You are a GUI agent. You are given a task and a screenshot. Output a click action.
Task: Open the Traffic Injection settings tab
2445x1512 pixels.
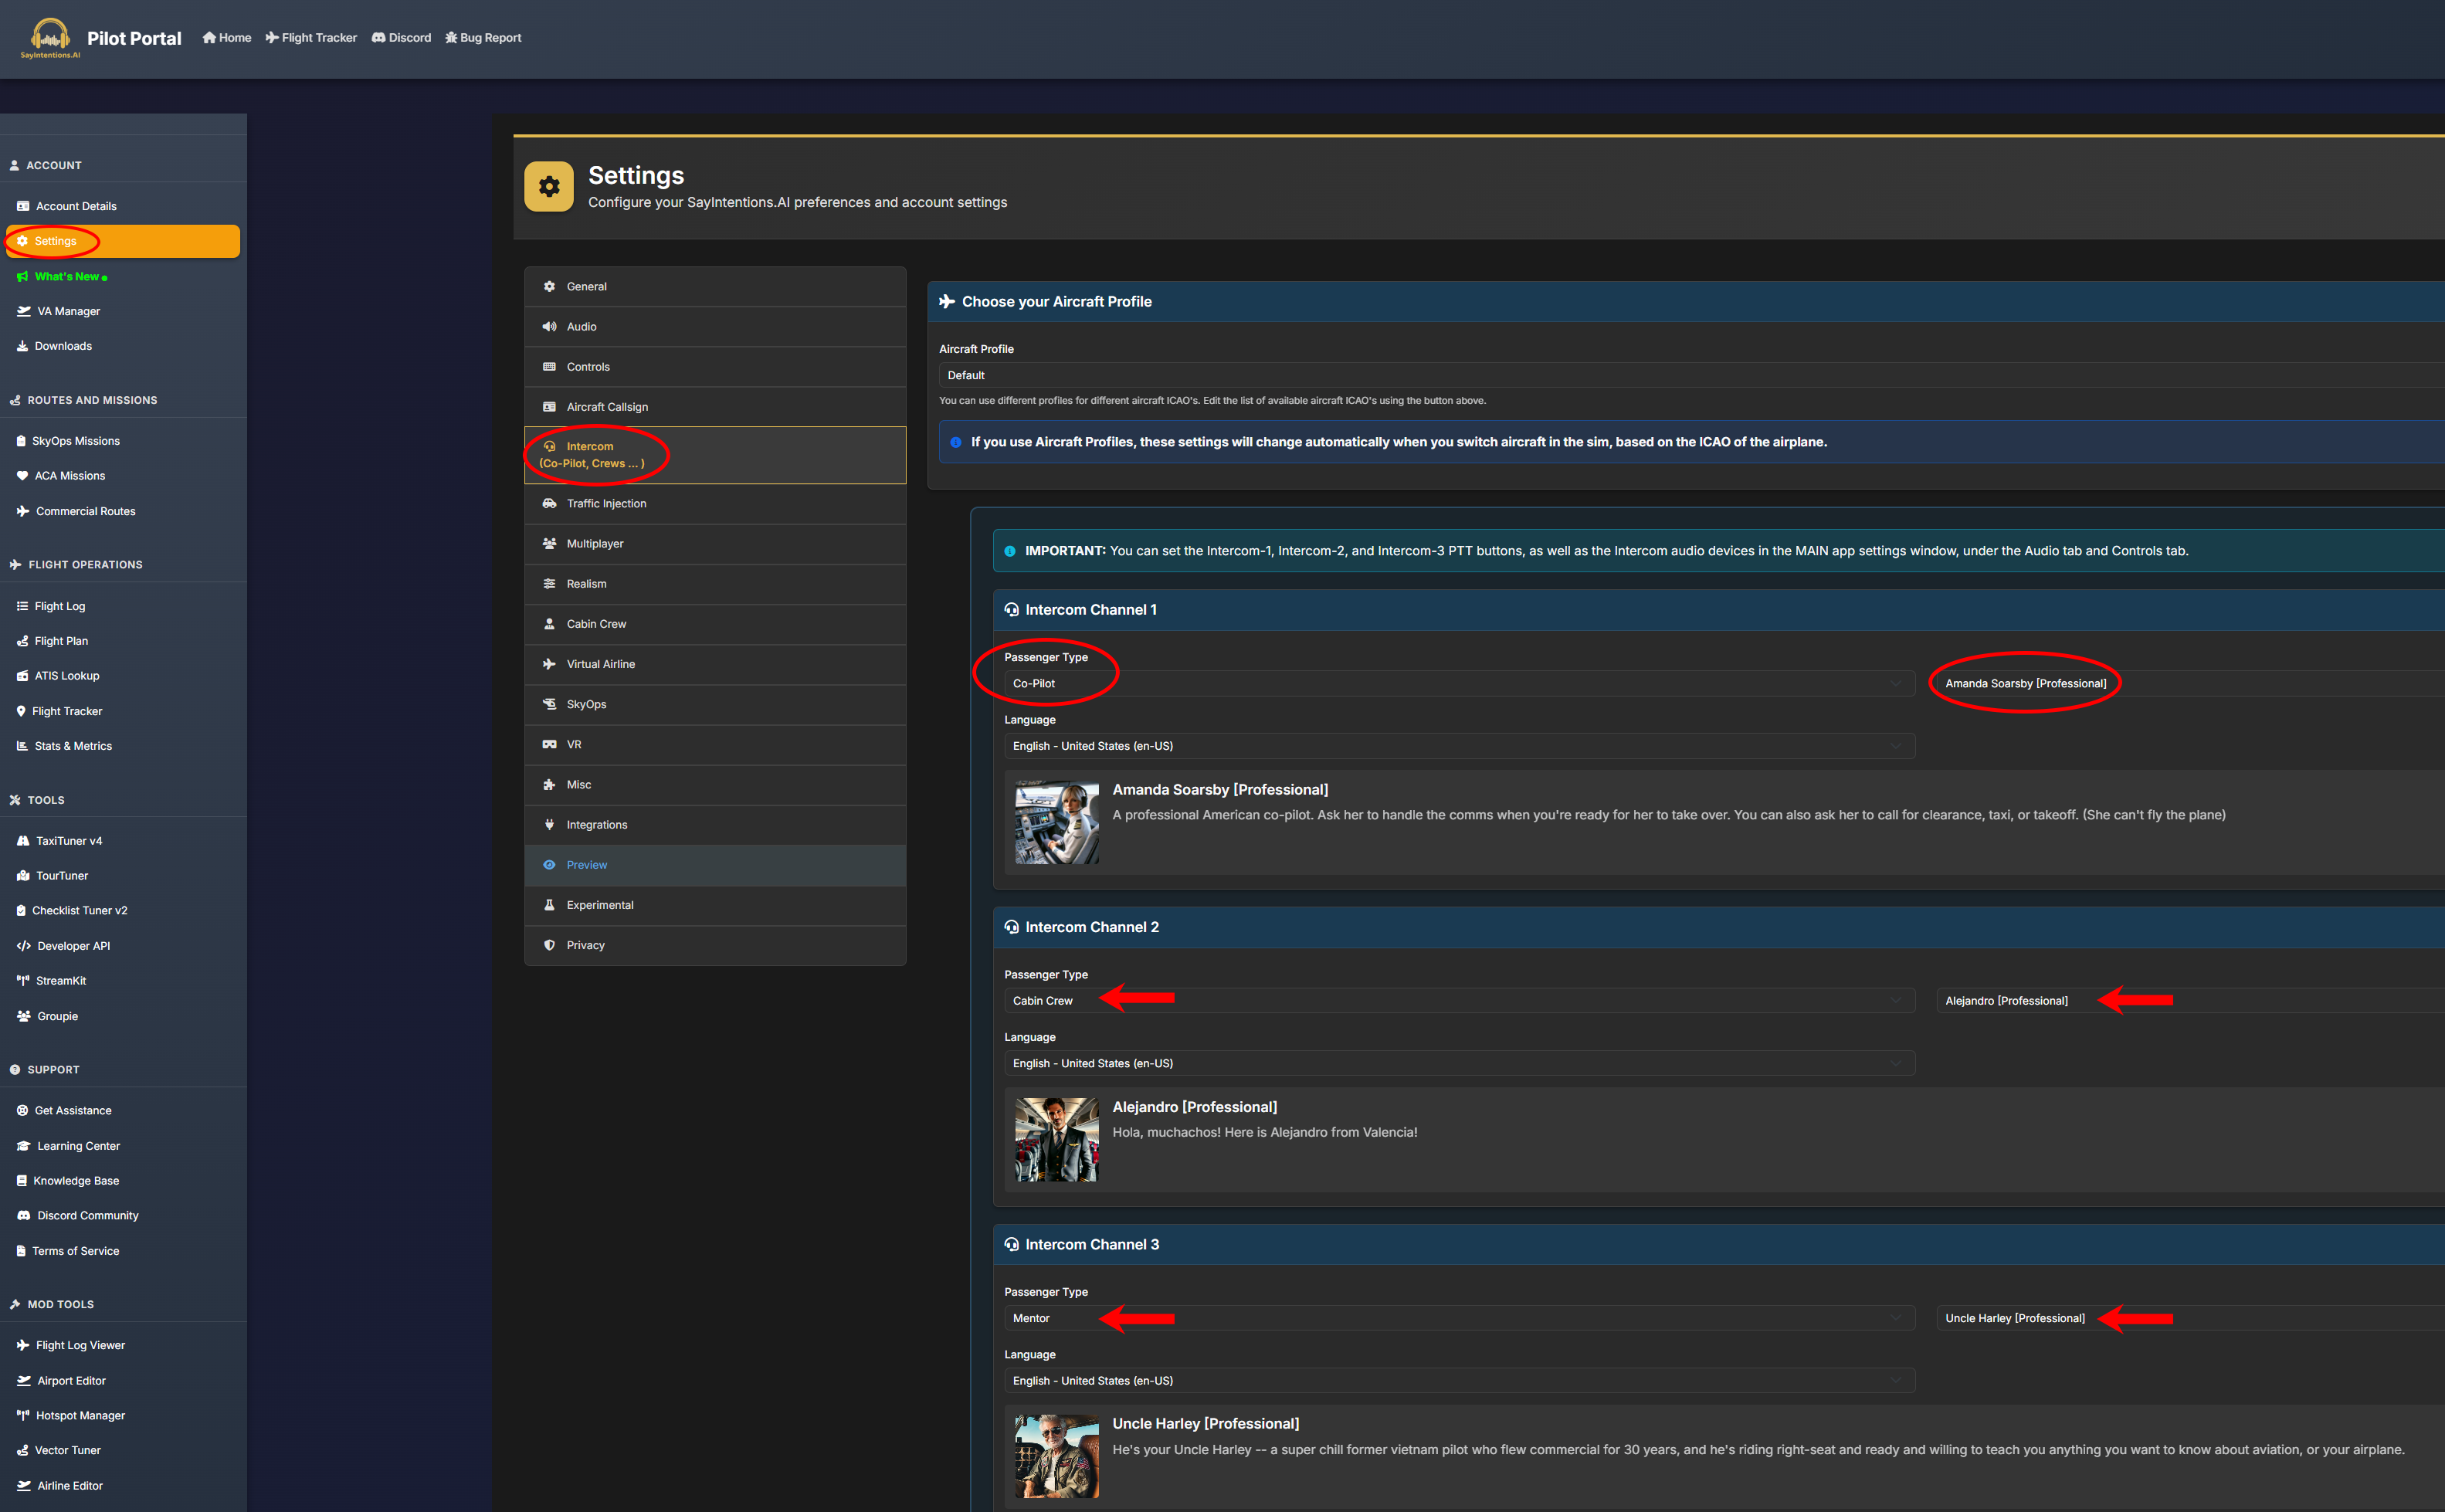coord(606,503)
